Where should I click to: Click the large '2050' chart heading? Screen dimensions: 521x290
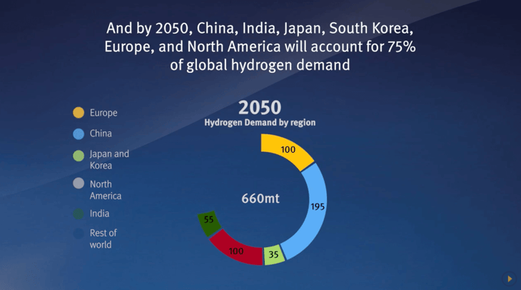point(260,107)
